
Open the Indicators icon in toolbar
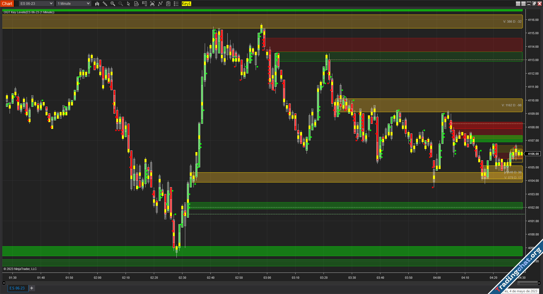[x=160, y=4]
